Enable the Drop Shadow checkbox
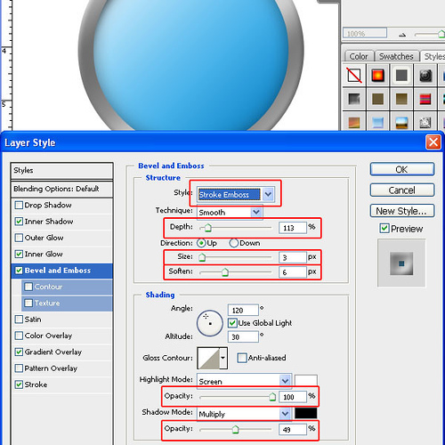The width and height of the screenshot is (445, 445). 19,205
